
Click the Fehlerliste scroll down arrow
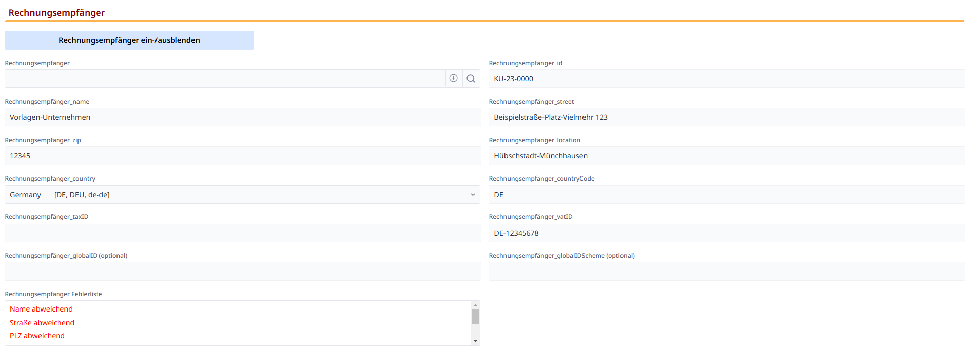[475, 341]
